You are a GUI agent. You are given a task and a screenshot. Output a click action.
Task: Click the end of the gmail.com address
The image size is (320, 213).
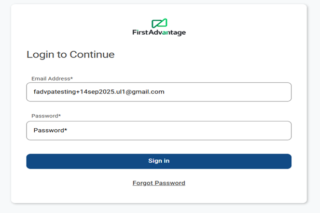pos(164,92)
